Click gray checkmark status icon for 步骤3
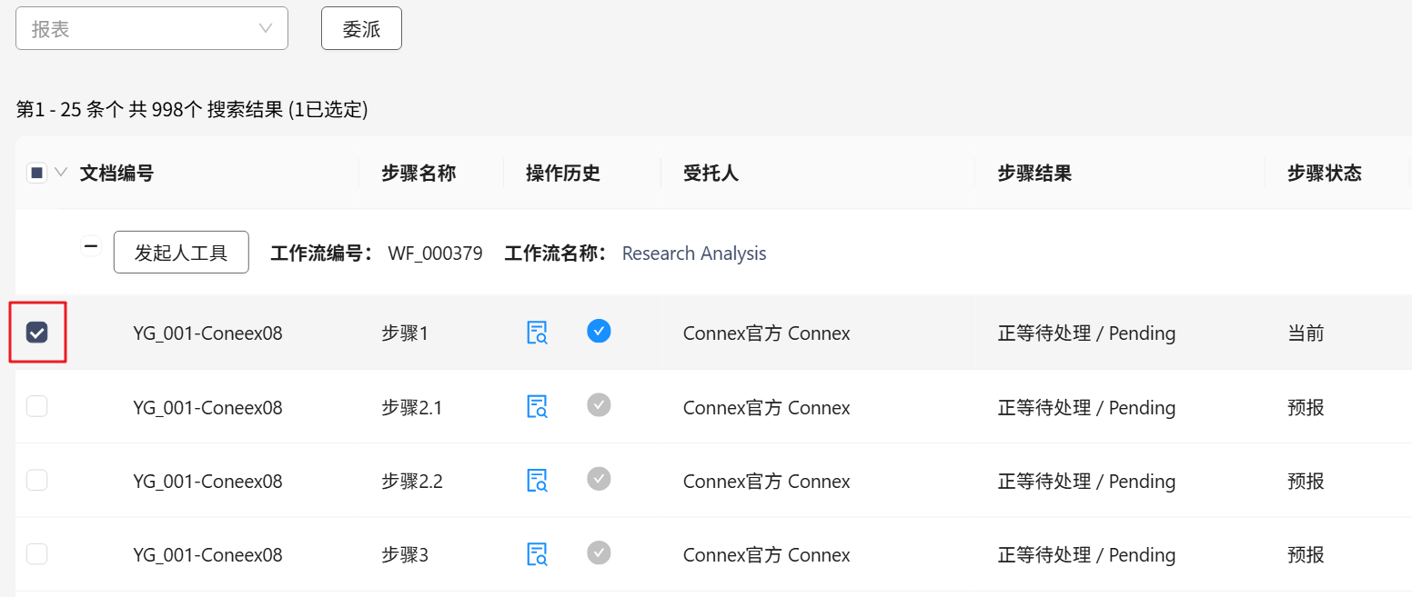Viewport: 1412px width, 597px height. 599,552
